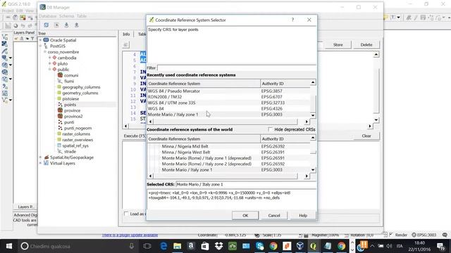
Task: Select EPSG:4326 WGS 84 row
Action: click(x=228, y=108)
